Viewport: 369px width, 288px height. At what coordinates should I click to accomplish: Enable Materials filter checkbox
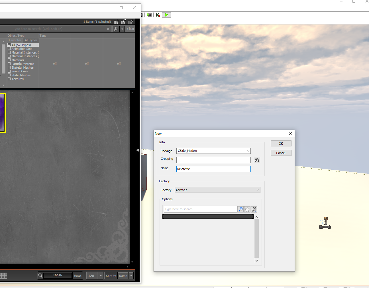click(x=9, y=60)
